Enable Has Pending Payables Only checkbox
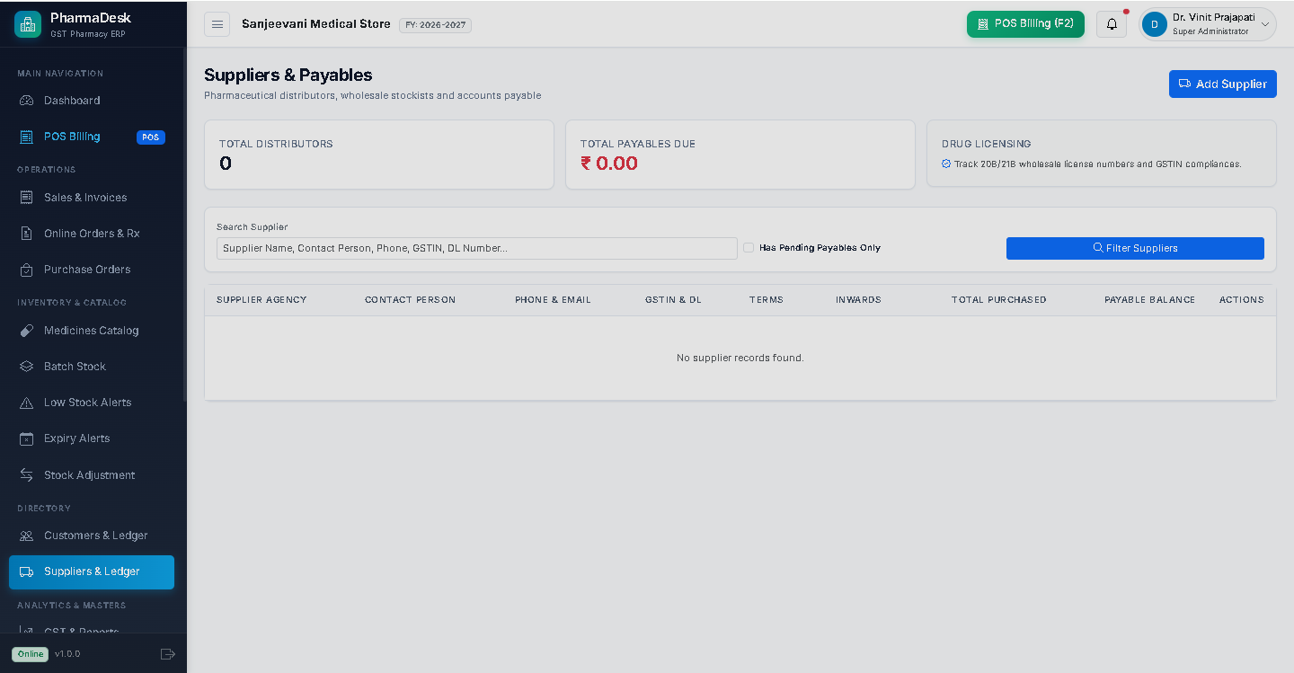 749,247
